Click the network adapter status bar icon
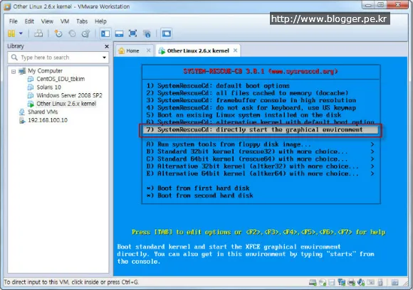This screenshot has width=413, height=290. pyautogui.click(x=341, y=283)
